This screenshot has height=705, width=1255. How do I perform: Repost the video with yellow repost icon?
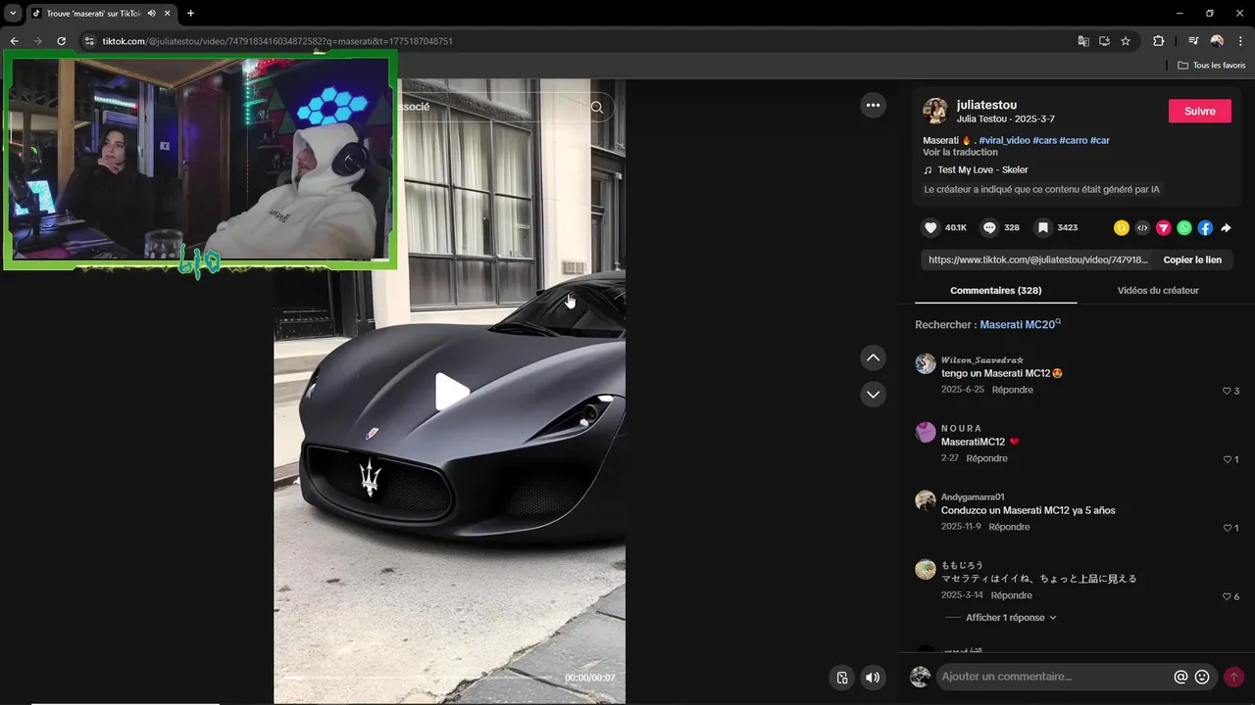[1122, 228]
